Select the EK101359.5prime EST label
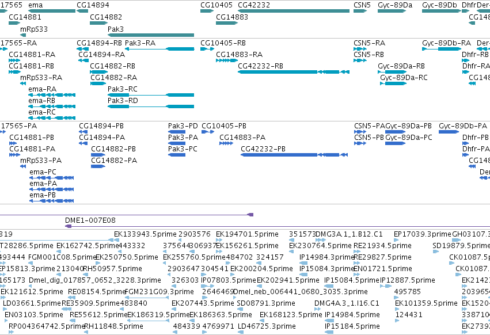490x335 pixels. pyautogui.click(x=426, y=303)
